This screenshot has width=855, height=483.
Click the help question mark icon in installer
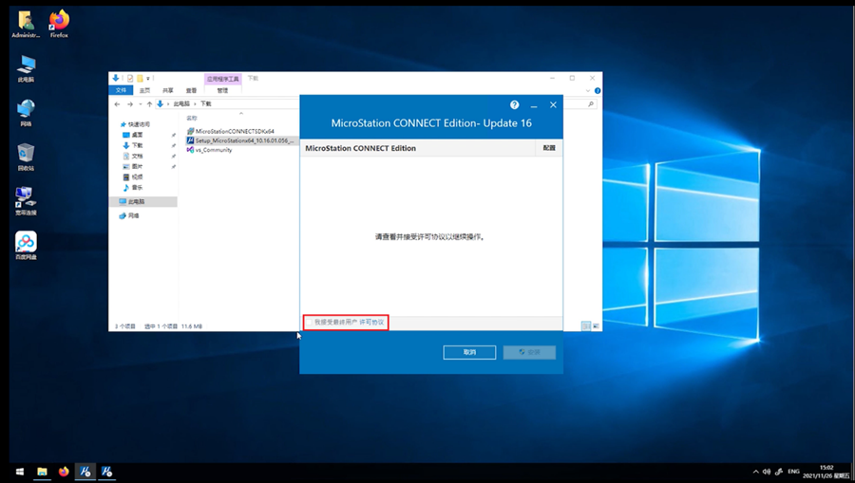tap(514, 105)
